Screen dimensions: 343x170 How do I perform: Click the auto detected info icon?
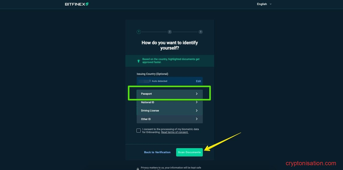pos(150,81)
